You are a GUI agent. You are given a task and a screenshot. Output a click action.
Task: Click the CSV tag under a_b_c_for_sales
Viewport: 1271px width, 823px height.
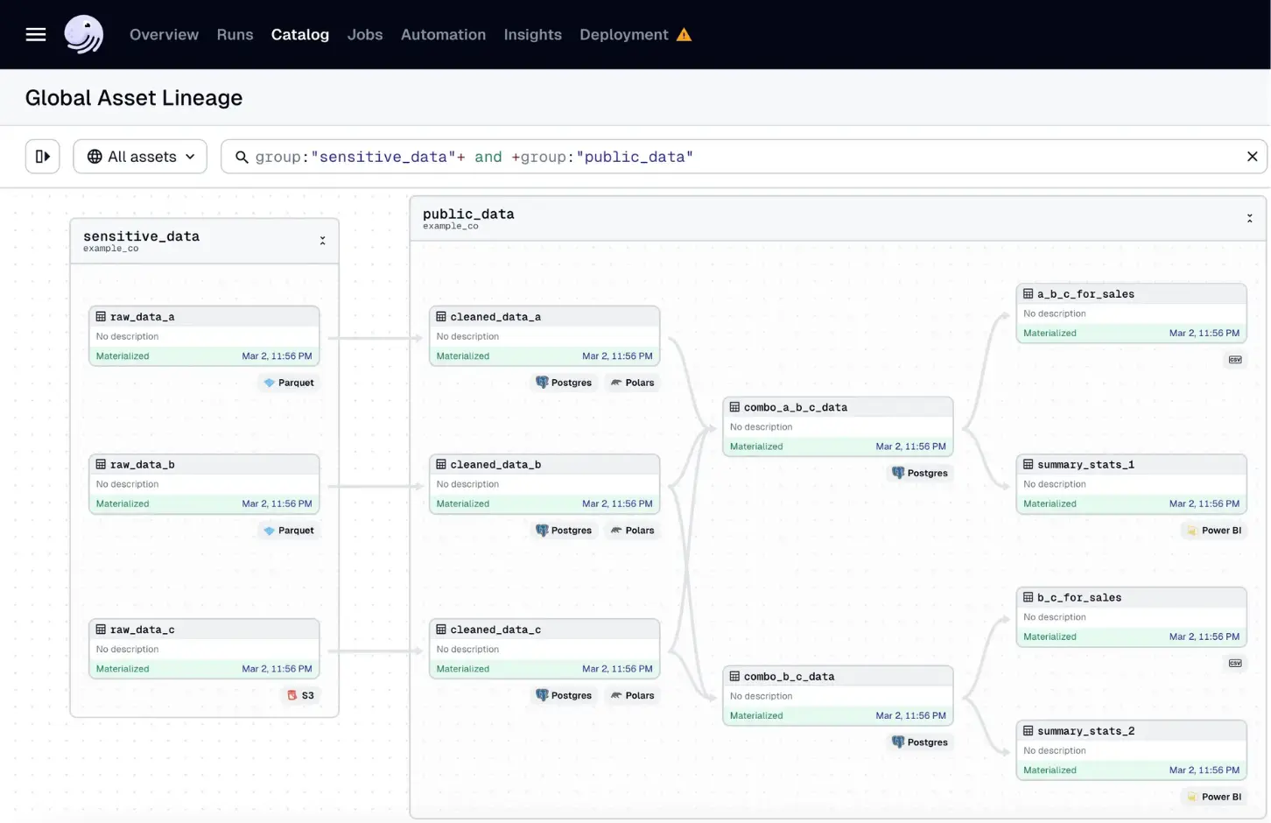1235,360
